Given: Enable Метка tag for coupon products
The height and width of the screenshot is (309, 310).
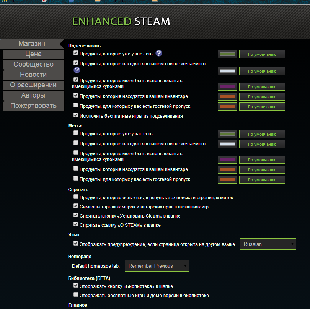Looking at the screenshot, I should (x=76, y=153).
